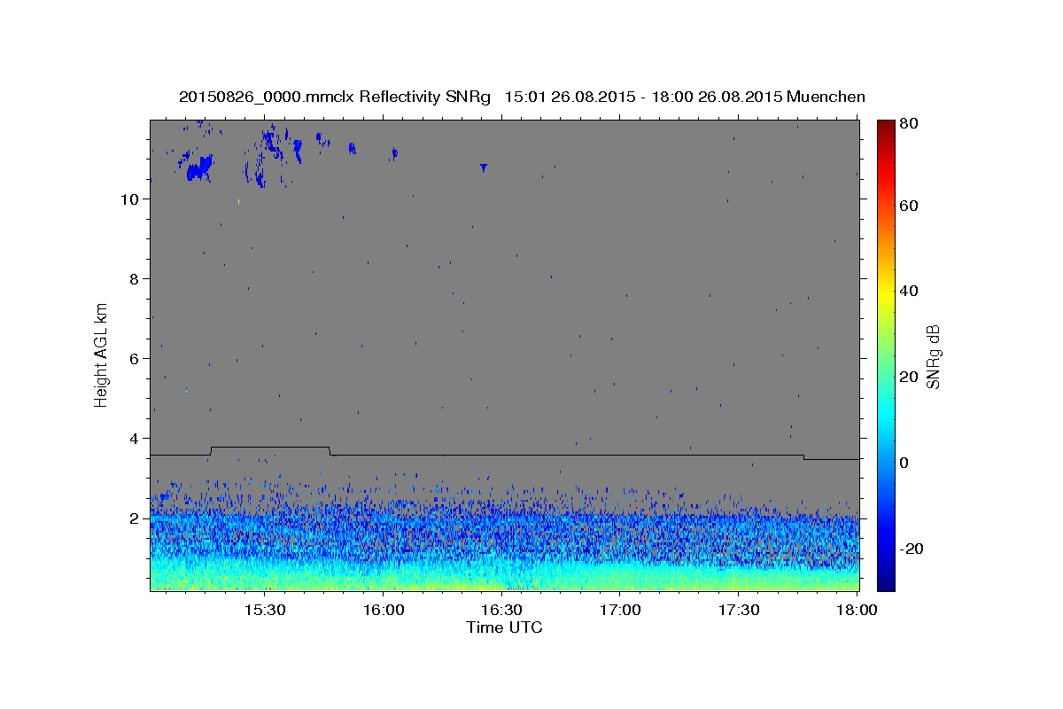
Task: Click the colorbar value 0
Action: [x=906, y=463]
